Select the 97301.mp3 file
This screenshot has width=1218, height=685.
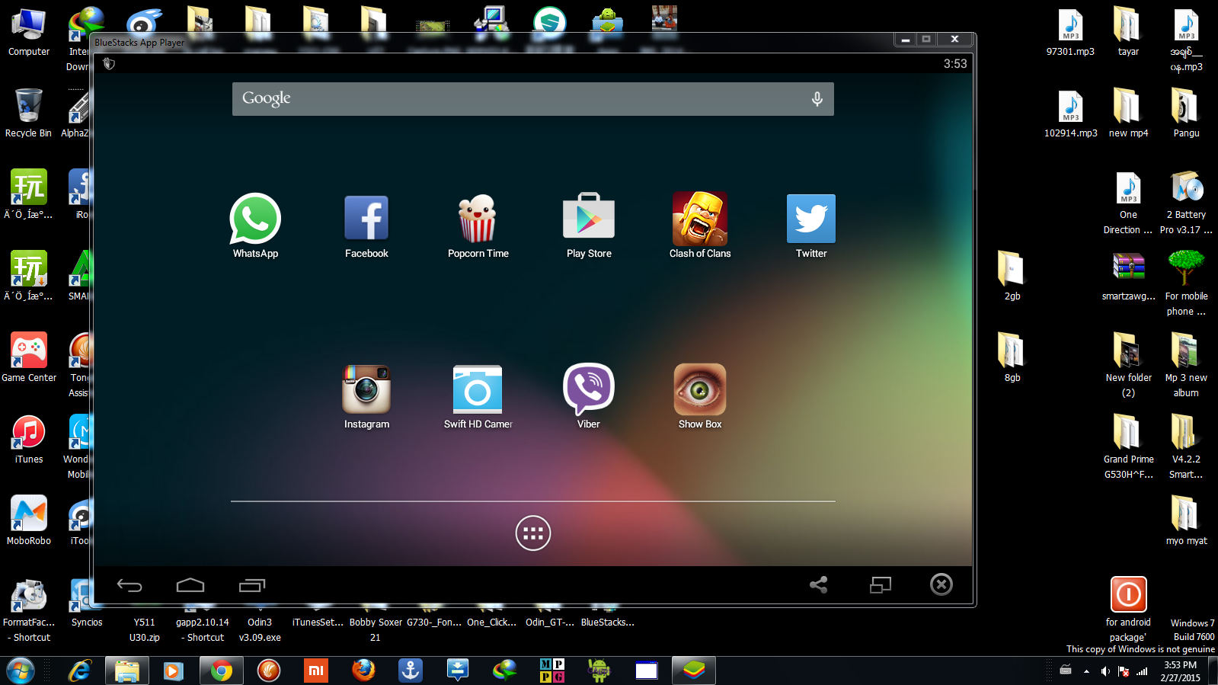coord(1070,33)
